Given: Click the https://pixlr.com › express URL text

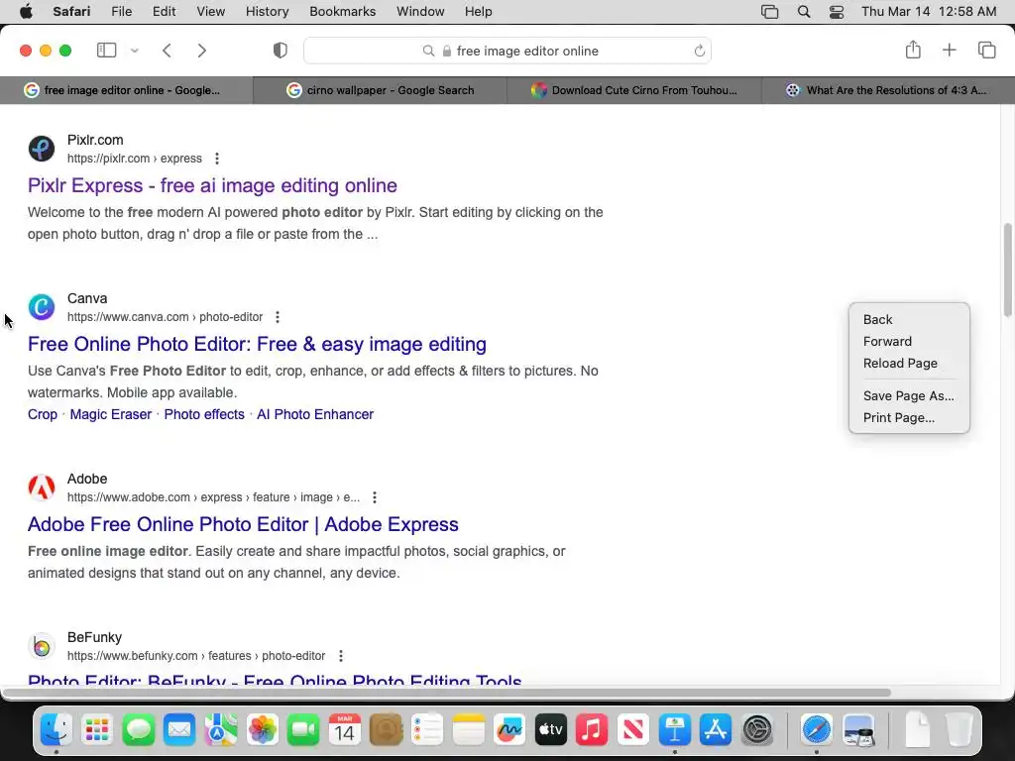Looking at the screenshot, I should click(135, 159).
